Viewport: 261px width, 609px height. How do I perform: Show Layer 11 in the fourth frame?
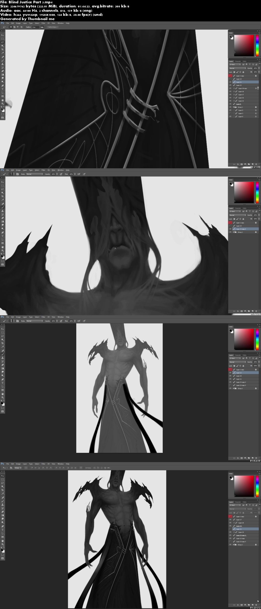tap(230, 529)
